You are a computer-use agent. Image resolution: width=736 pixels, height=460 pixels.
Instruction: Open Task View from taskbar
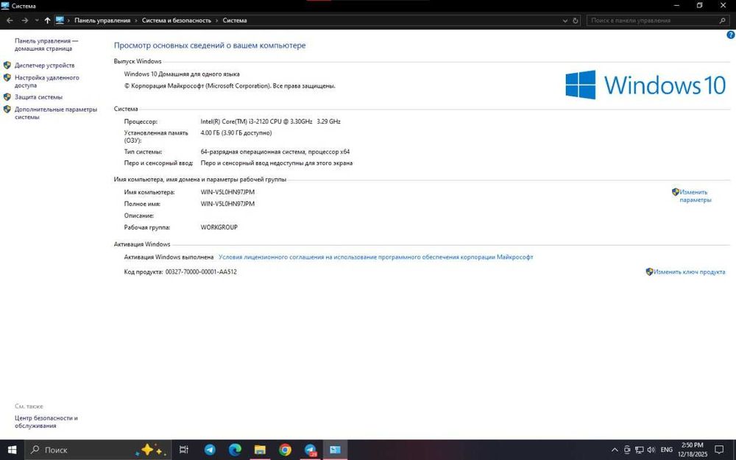point(184,450)
